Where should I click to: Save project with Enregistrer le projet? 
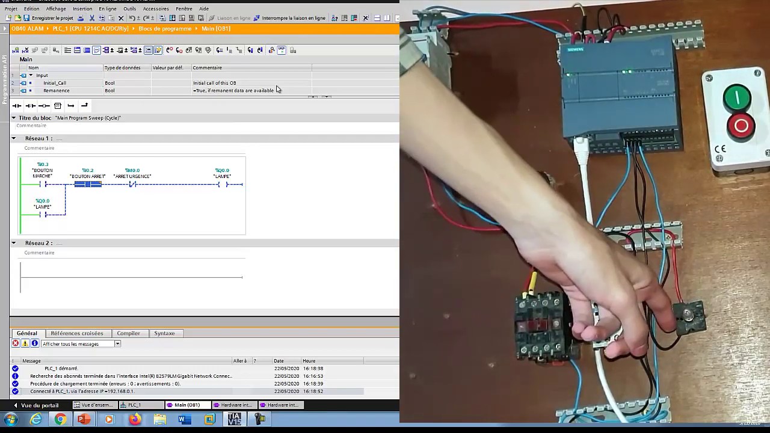(48, 18)
